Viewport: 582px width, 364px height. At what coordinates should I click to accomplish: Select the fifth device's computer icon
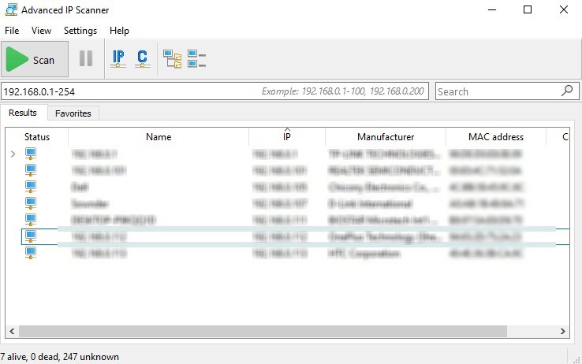click(31, 220)
